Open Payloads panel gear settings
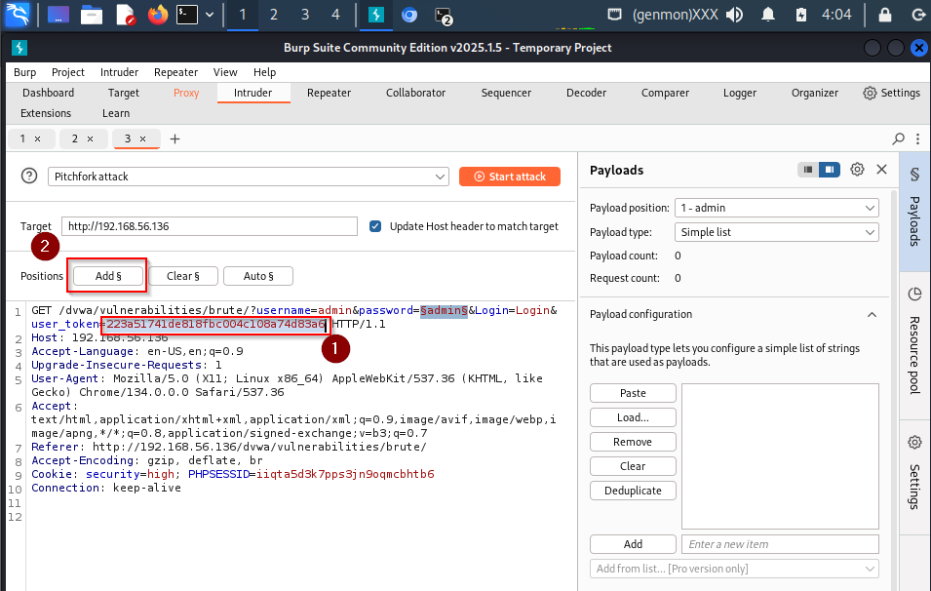The image size is (931, 591). coord(857,170)
